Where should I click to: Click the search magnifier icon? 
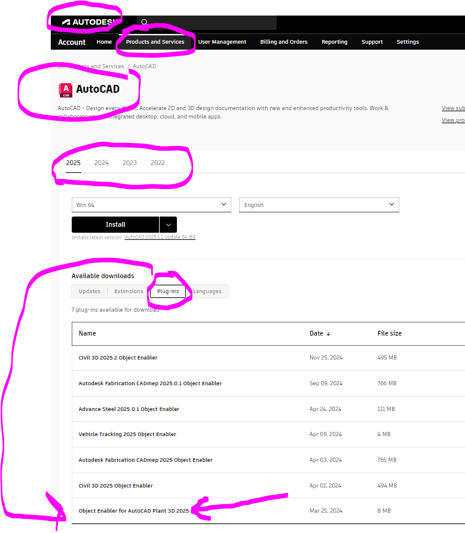pos(145,22)
